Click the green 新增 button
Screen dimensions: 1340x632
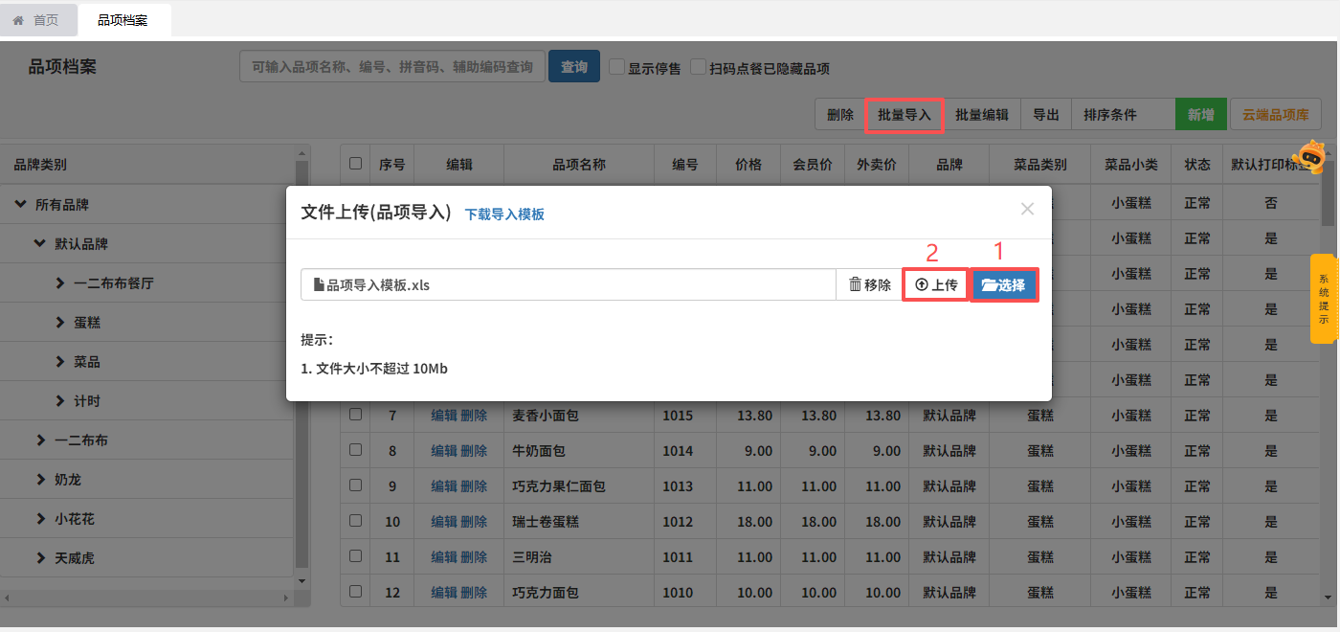pyautogui.click(x=1201, y=115)
